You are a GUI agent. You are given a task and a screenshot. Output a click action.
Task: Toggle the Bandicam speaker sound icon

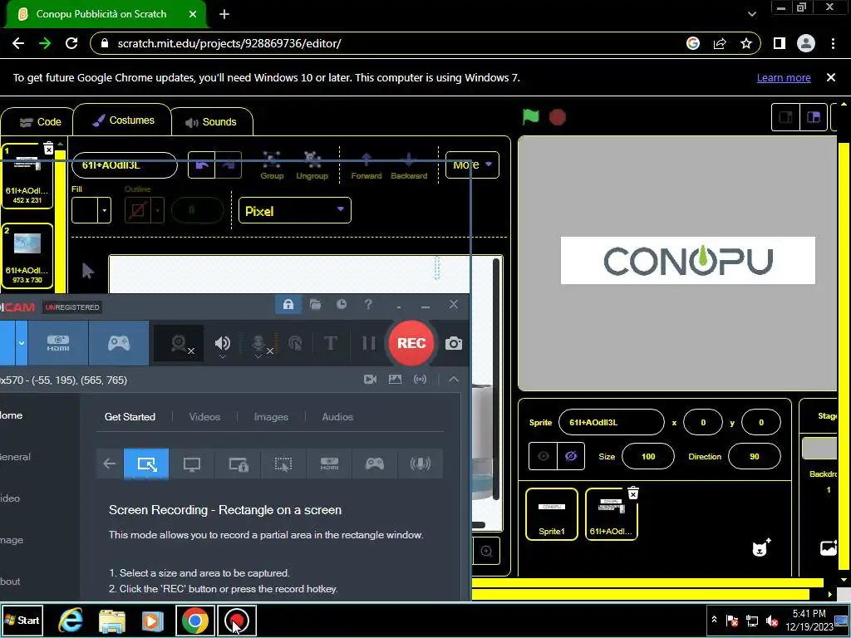click(223, 343)
